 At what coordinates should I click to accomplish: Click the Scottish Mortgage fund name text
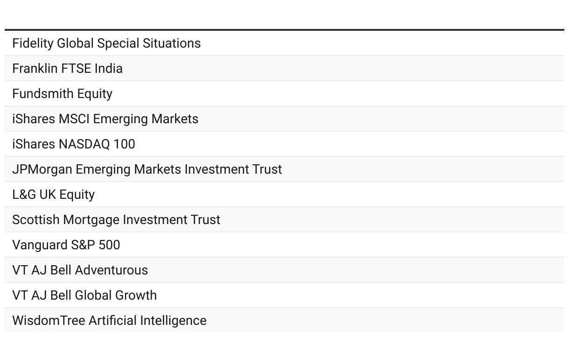point(116,220)
